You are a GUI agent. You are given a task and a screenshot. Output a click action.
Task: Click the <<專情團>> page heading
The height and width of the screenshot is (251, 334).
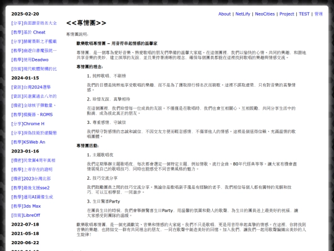(86, 23)
